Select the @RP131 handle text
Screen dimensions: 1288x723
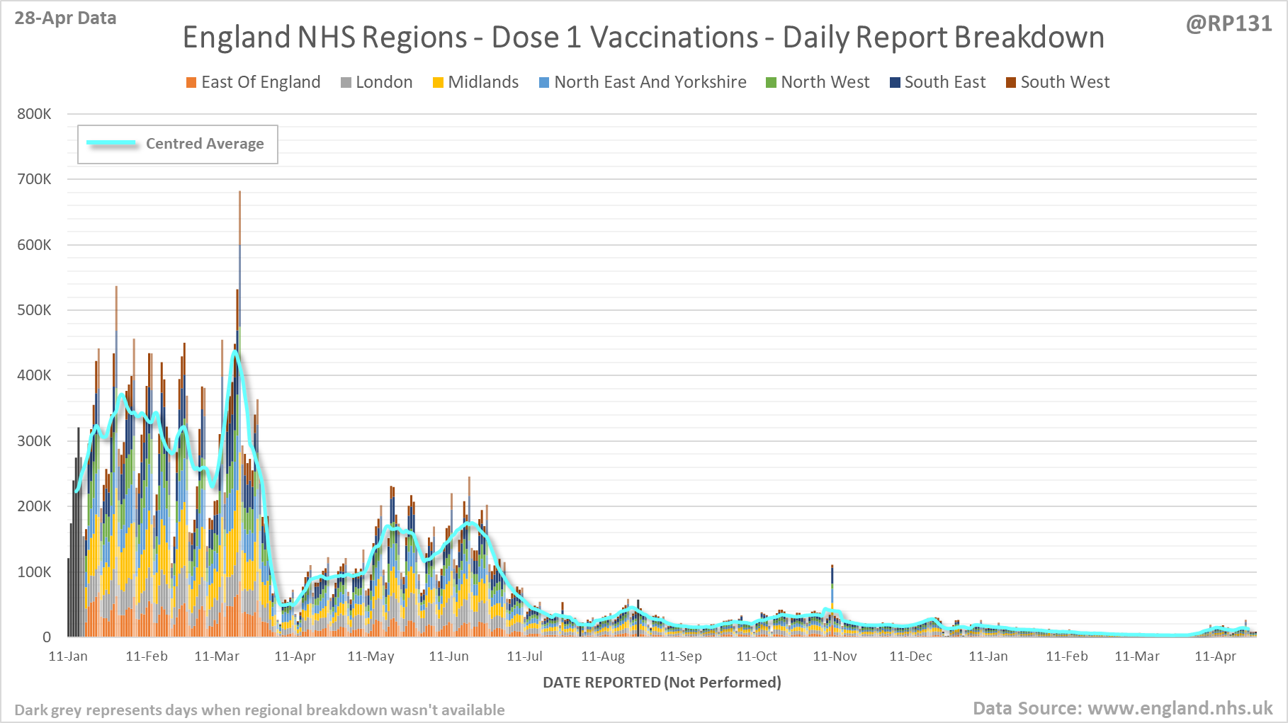pyautogui.click(x=1228, y=23)
